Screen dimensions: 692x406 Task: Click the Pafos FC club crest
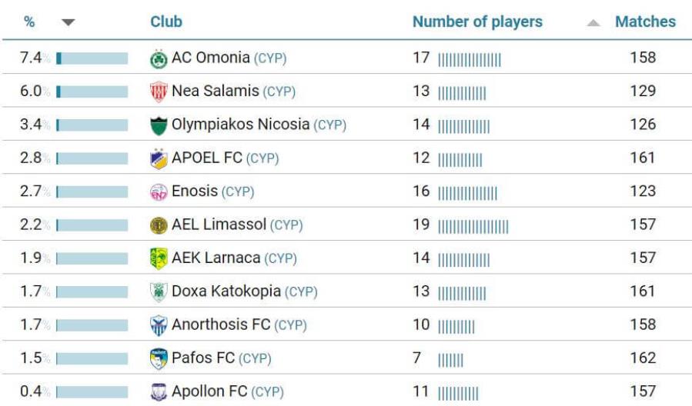159,359
